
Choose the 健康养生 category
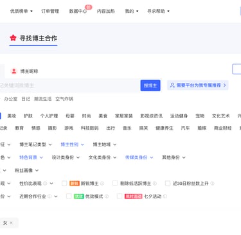[165, 128]
